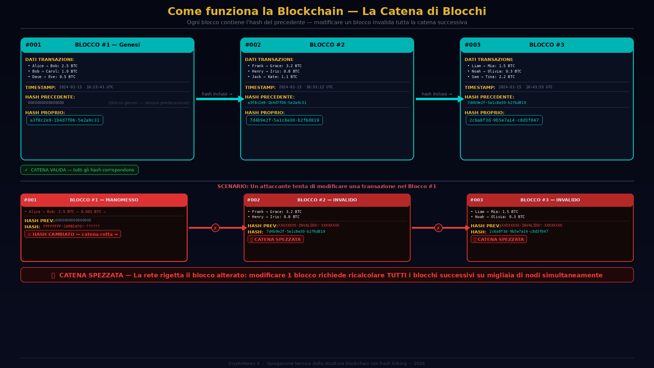The width and height of the screenshot is (654, 368).
Task: Click the X marker between invalid blocks 2 and 3
Action: (438, 228)
